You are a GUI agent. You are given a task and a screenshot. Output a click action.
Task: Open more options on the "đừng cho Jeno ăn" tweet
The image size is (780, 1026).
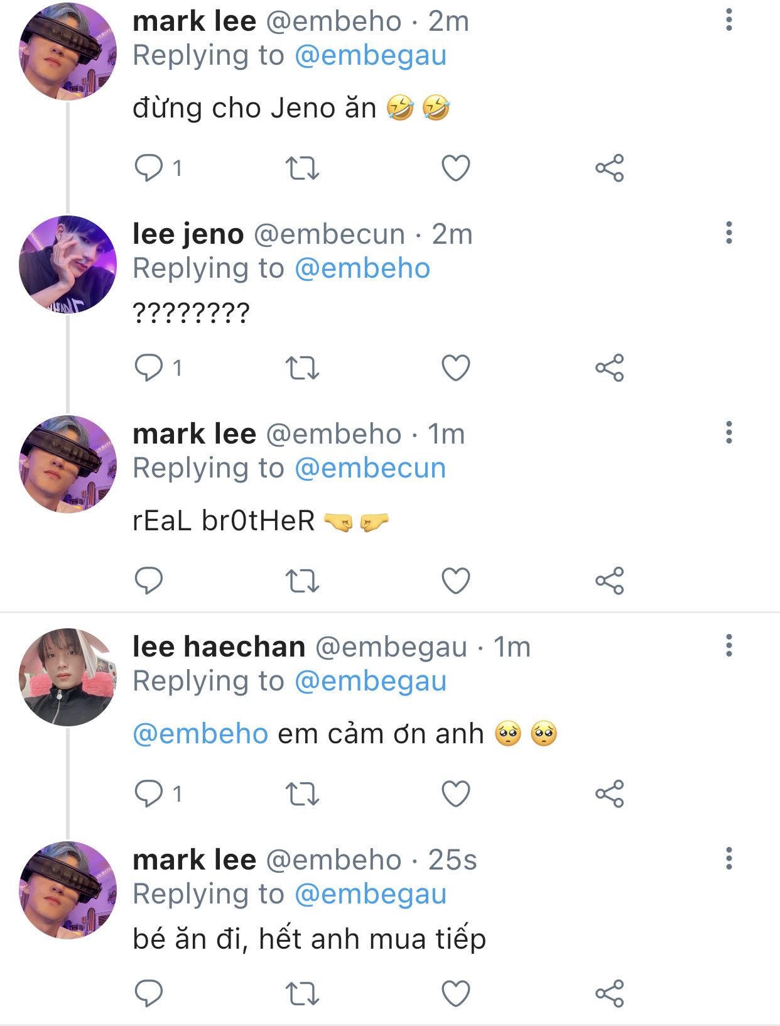[729, 20]
